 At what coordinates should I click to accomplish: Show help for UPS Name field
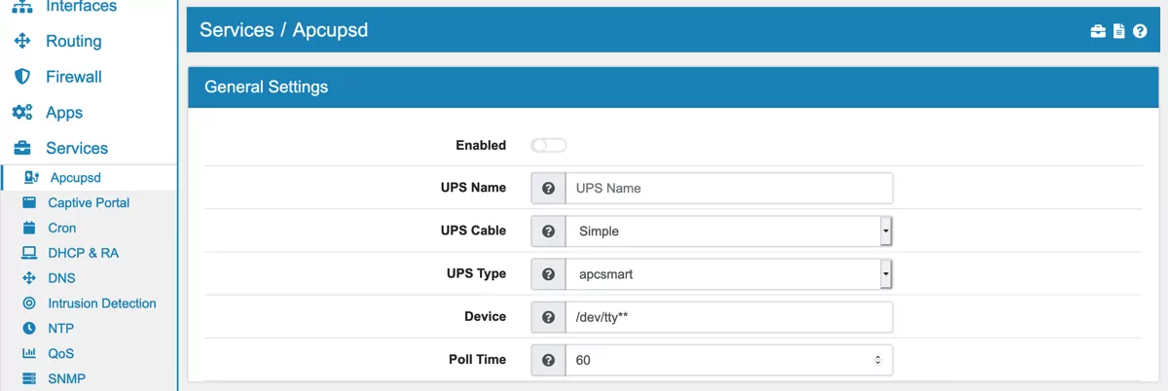[549, 188]
